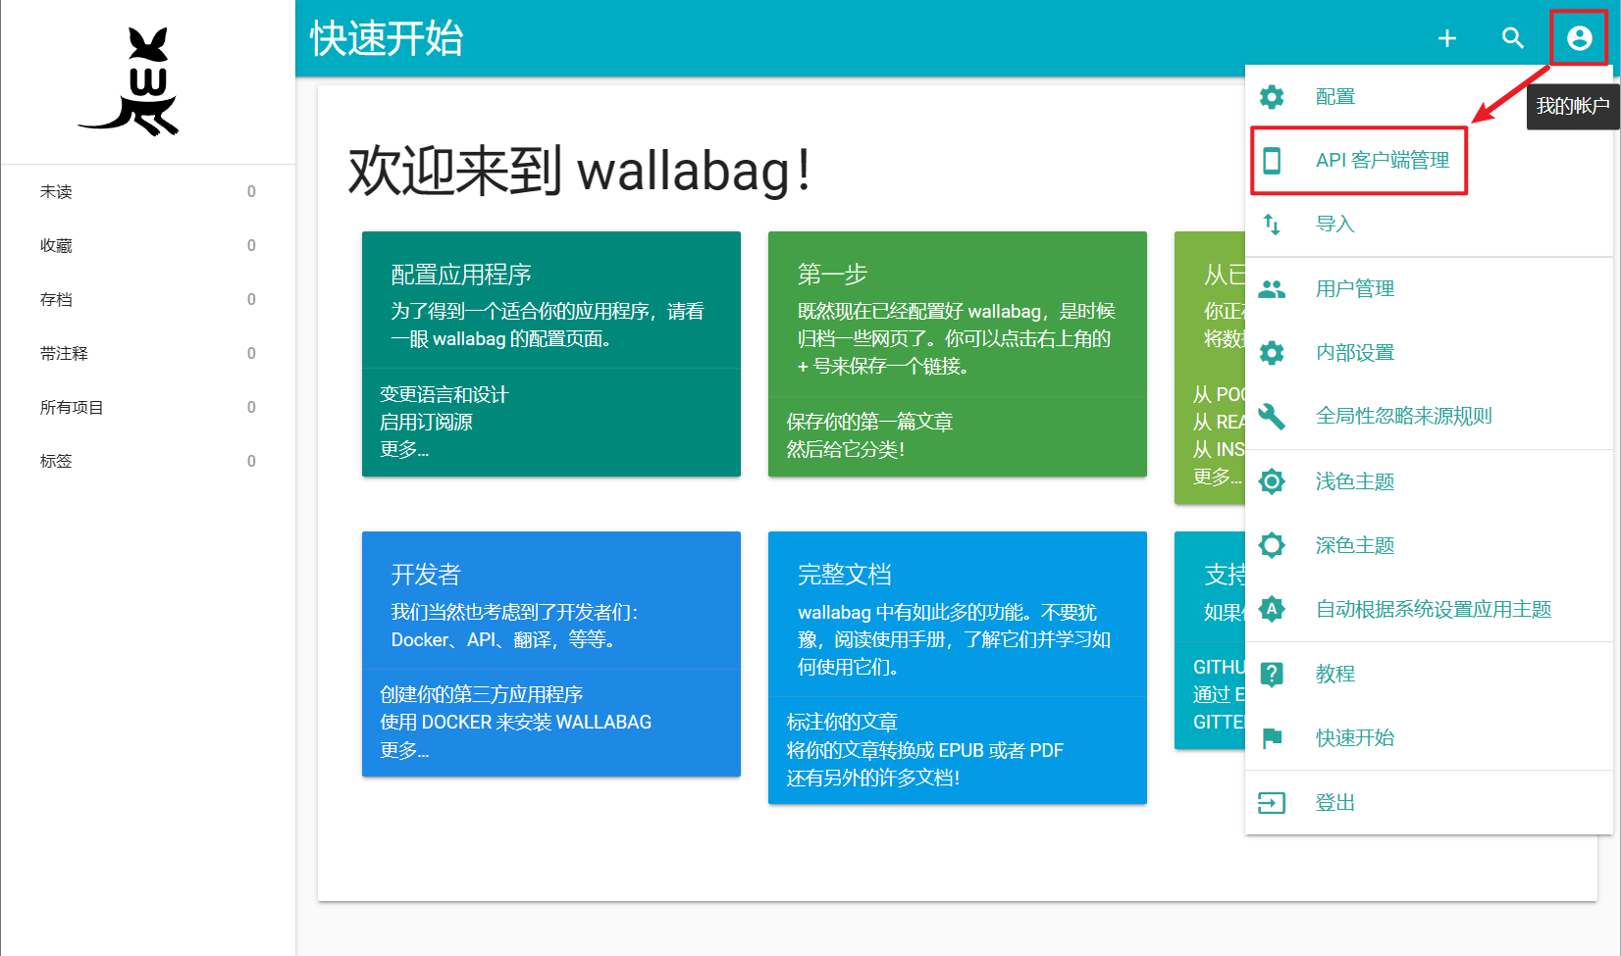
Task: Open the account dropdown with the avatar icon
Action: coord(1579,38)
